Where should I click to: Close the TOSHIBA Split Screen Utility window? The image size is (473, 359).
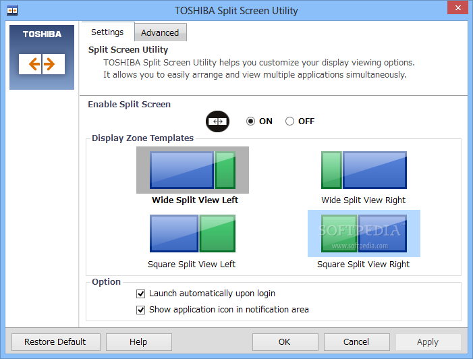[x=457, y=7]
